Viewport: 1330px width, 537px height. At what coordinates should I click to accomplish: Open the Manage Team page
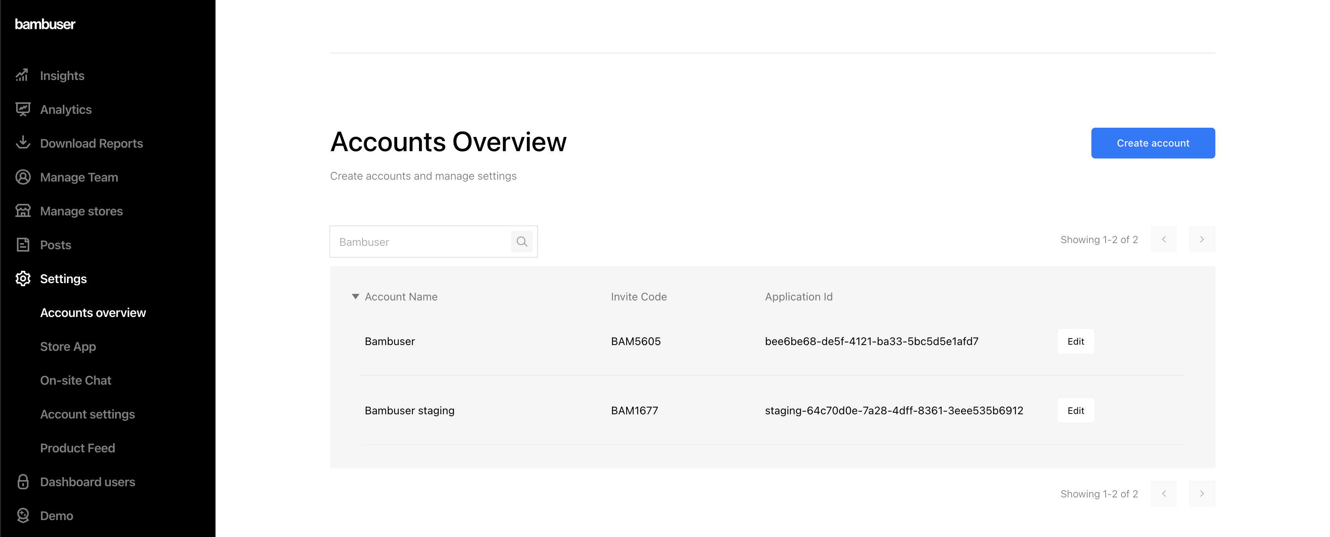[x=79, y=177]
